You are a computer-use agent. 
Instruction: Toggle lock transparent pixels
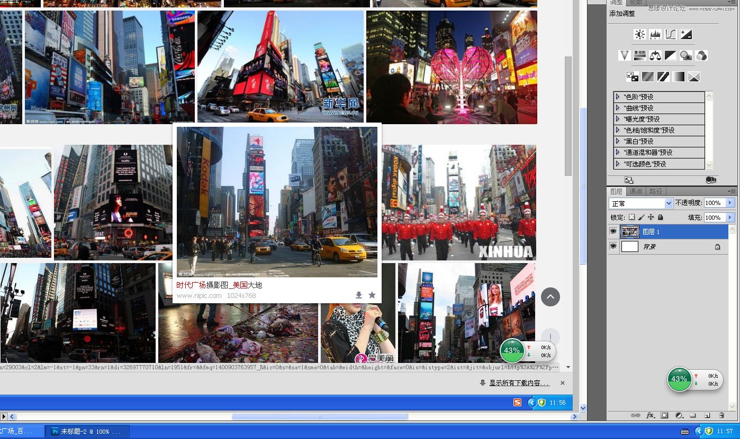(x=631, y=217)
